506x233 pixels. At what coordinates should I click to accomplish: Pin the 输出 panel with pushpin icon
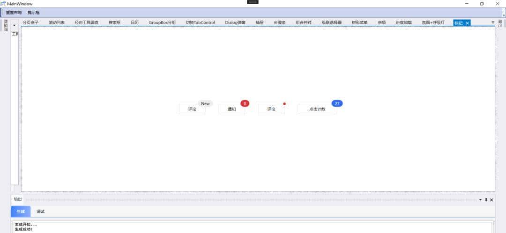(x=486, y=200)
